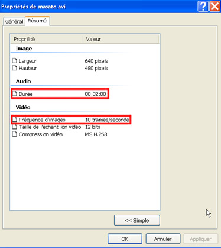Image resolution: width=221 pixels, height=248 pixels.
Task: Click the Valeur column header
Action: coord(121,39)
